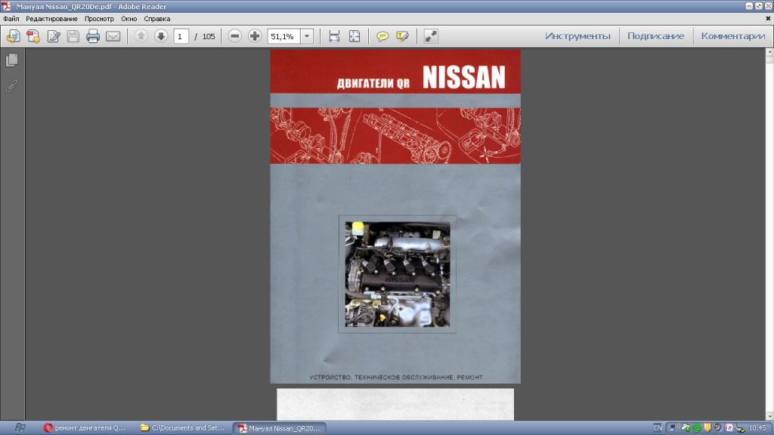Select the highlight text tool icon

tap(402, 36)
